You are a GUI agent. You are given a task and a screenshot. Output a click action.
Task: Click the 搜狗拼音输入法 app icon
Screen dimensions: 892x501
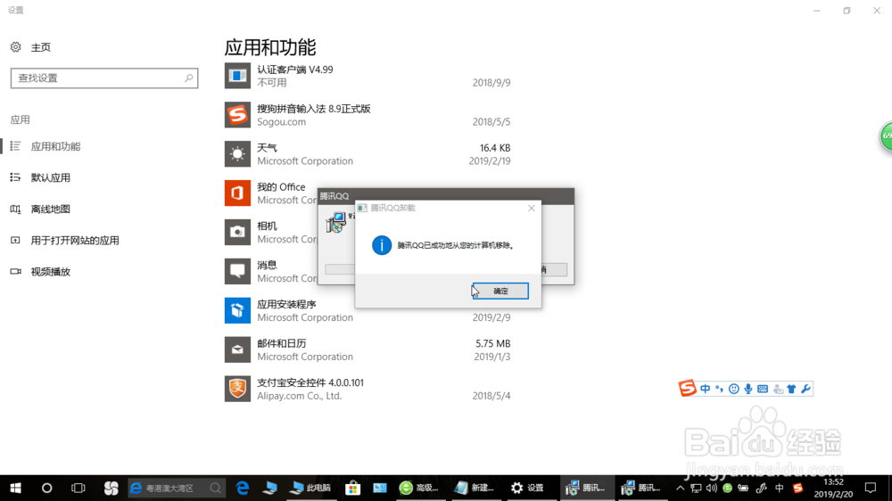pos(237,115)
